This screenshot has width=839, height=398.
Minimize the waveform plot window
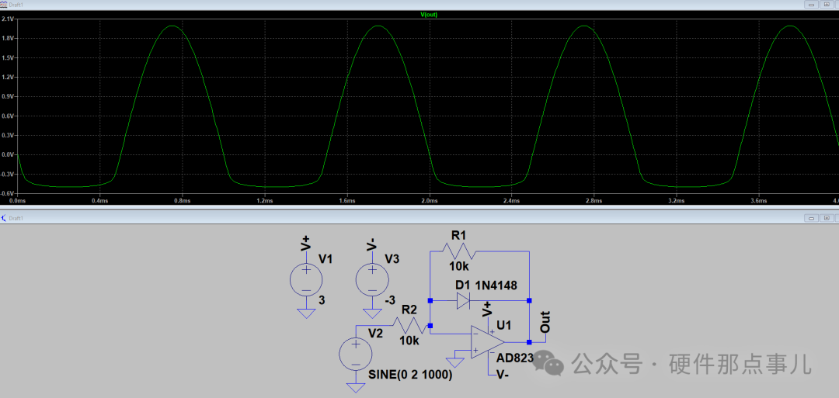click(811, 4)
